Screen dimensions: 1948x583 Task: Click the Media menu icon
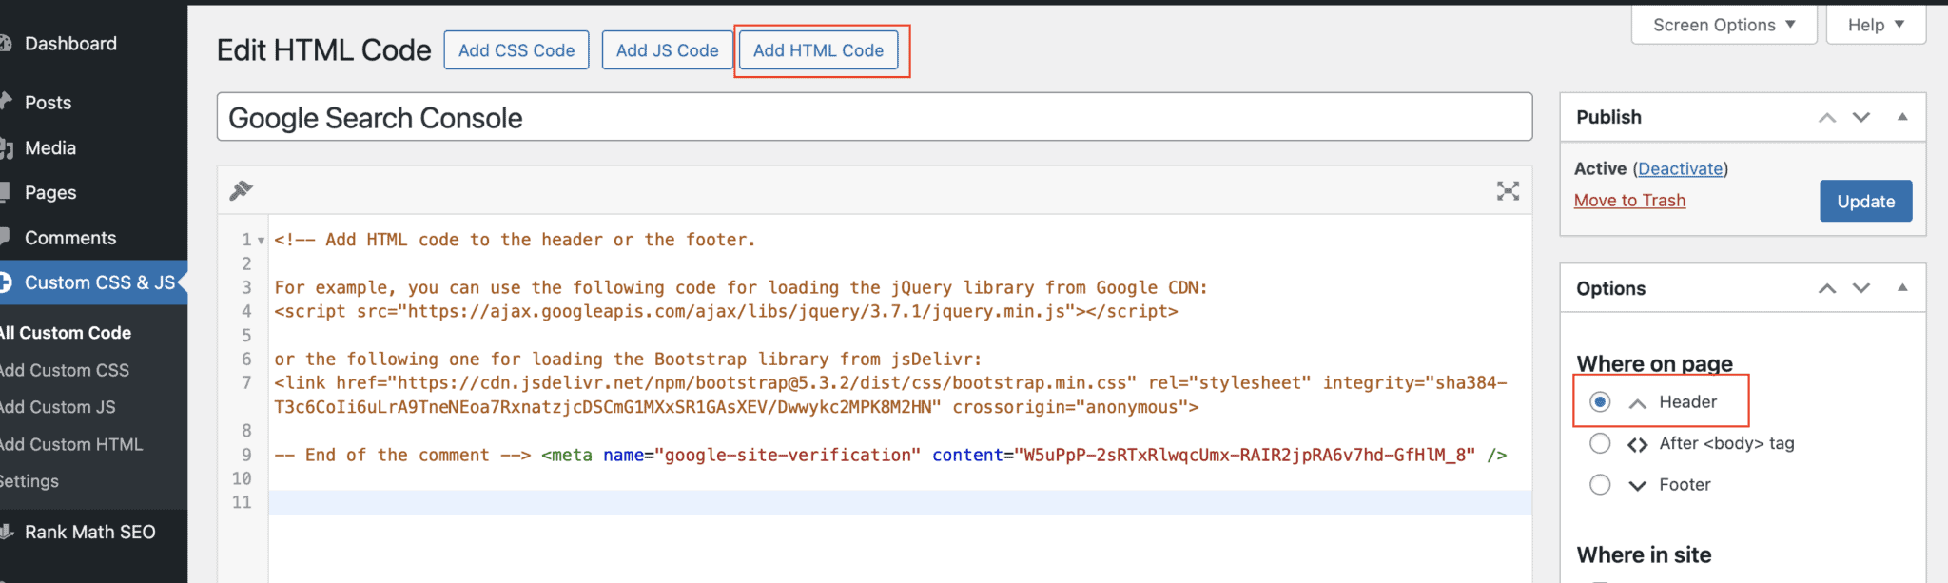point(6,148)
